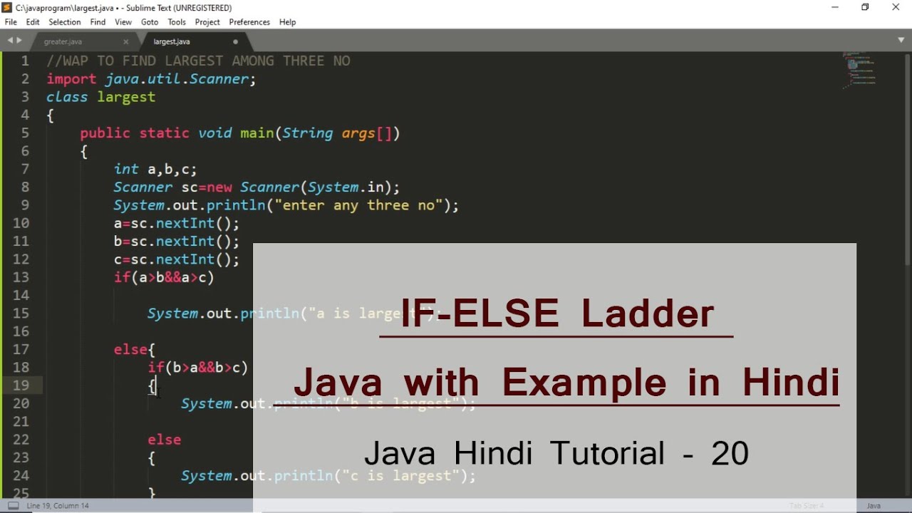Click 'Java with Example in Hindi' title

[567, 383]
